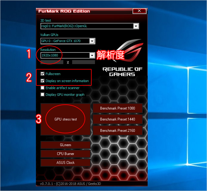Click the Resolution label

(48, 50)
